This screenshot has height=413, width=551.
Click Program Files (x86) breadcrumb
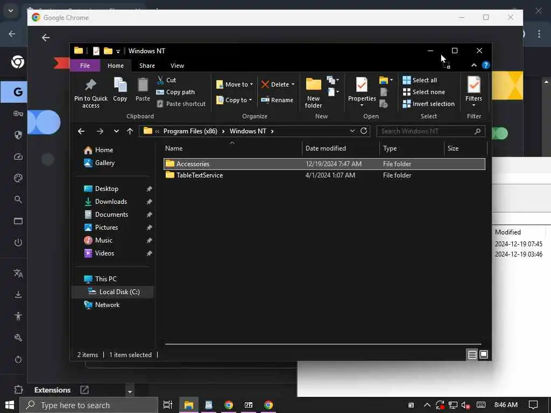pyautogui.click(x=190, y=131)
